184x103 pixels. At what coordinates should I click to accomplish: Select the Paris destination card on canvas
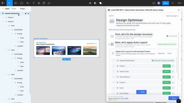point(43,51)
